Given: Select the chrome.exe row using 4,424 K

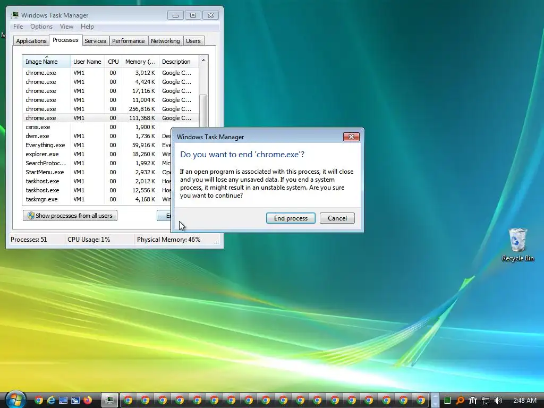Looking at the screenshot, I should pyautogui.click(x=110, y=82).
